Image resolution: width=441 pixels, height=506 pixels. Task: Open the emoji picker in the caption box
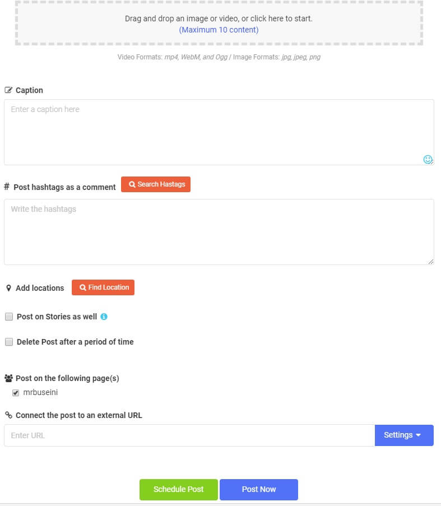[x=428, y=159]
